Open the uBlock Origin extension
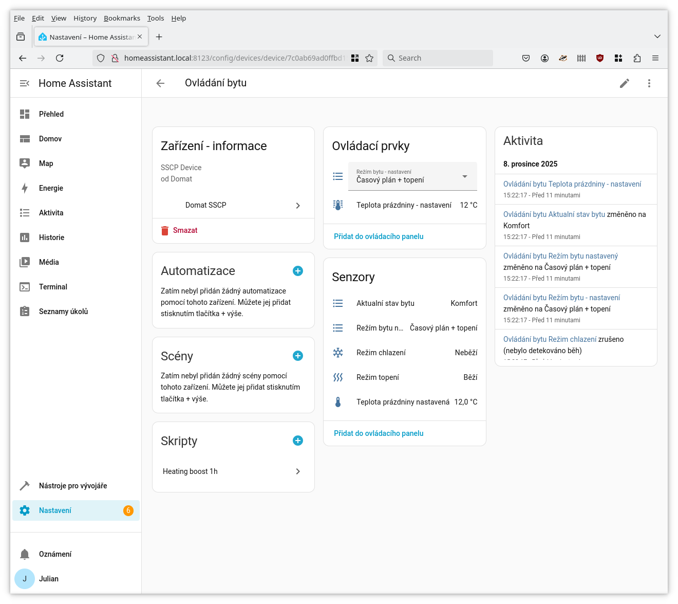Image resolution: width=678 pixels, height=604 pixels. point(600,58)
